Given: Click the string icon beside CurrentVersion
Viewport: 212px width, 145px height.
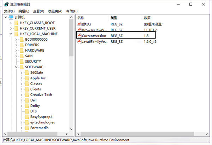Looking at the screenshot, I should (79, 36).
